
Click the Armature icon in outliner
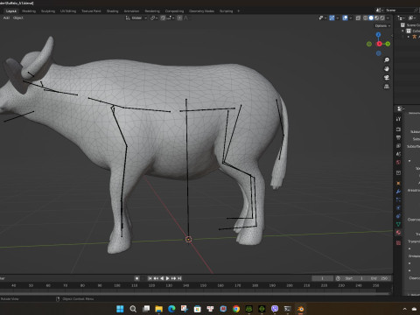[x=414, y=37]
